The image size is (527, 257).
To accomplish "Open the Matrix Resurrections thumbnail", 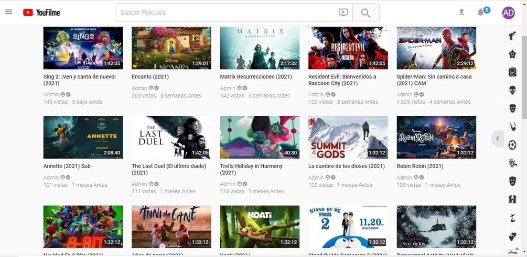I will pos(260,48).
